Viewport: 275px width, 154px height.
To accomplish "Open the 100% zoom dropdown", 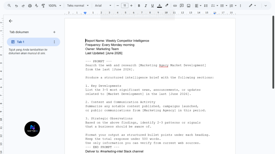I will click(55, 6).
